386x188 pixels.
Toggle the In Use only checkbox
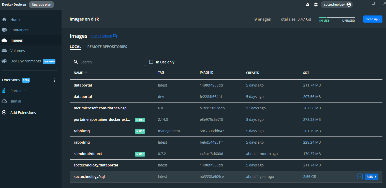(x=151, y=62)
